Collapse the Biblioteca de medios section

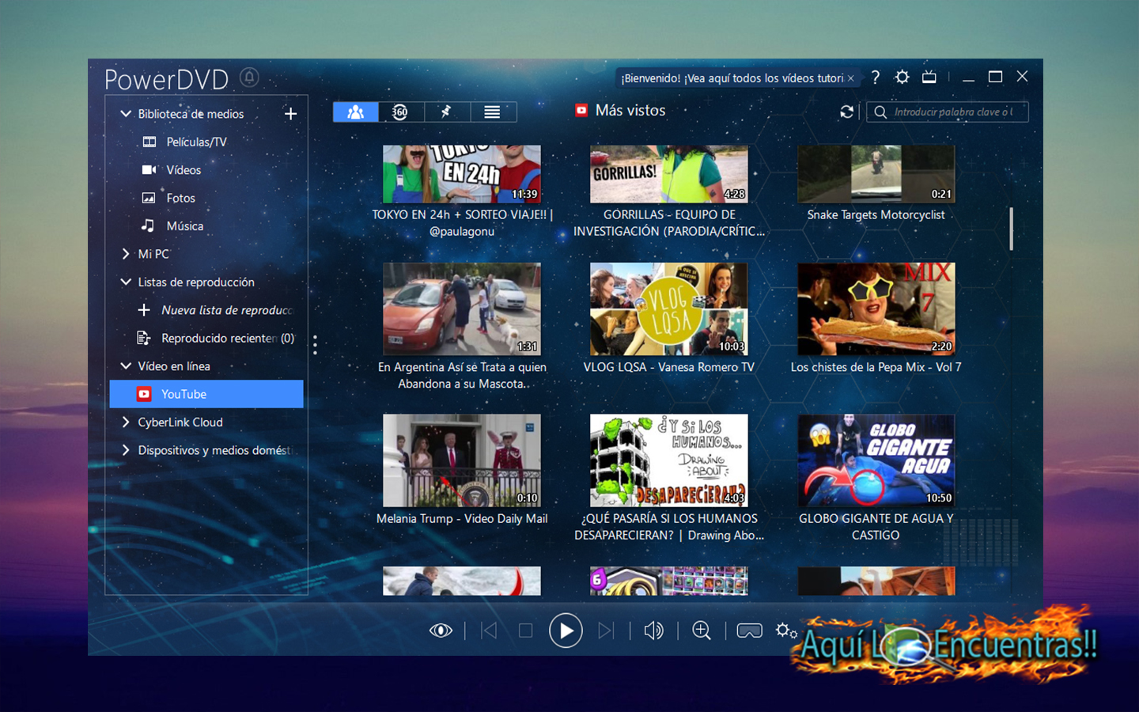pos(126,114)
